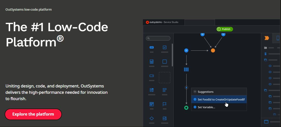Select assign node with horizontal arrow to orange node
281x127 pixels.
186,51
